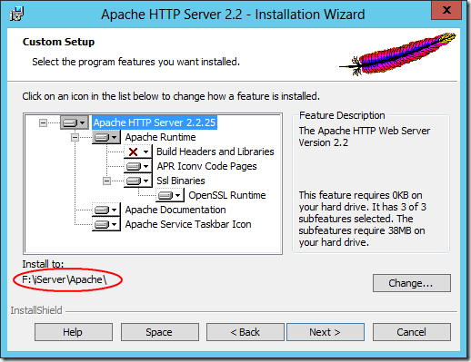Open install dropdown for OpenSSL Runtime
Screen dimensions: 471x362
(170, 195)
